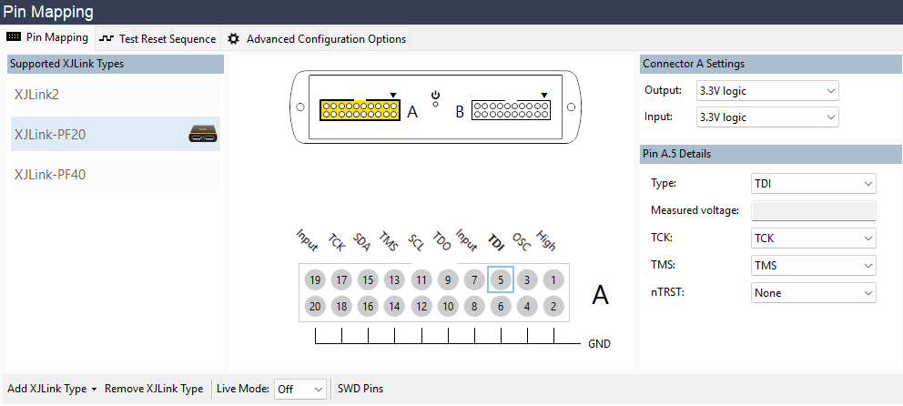This screenshot has height=406, width=903.
Task: Select pin 12 on connector A
Action: tap(421, 307)
